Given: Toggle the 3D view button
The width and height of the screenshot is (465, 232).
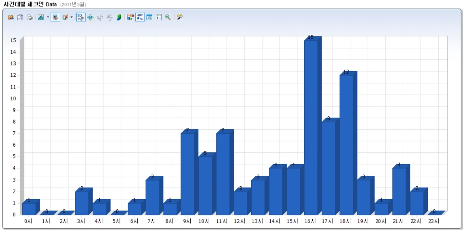Looking at the screenshot, I should click(x=81, y=17).
